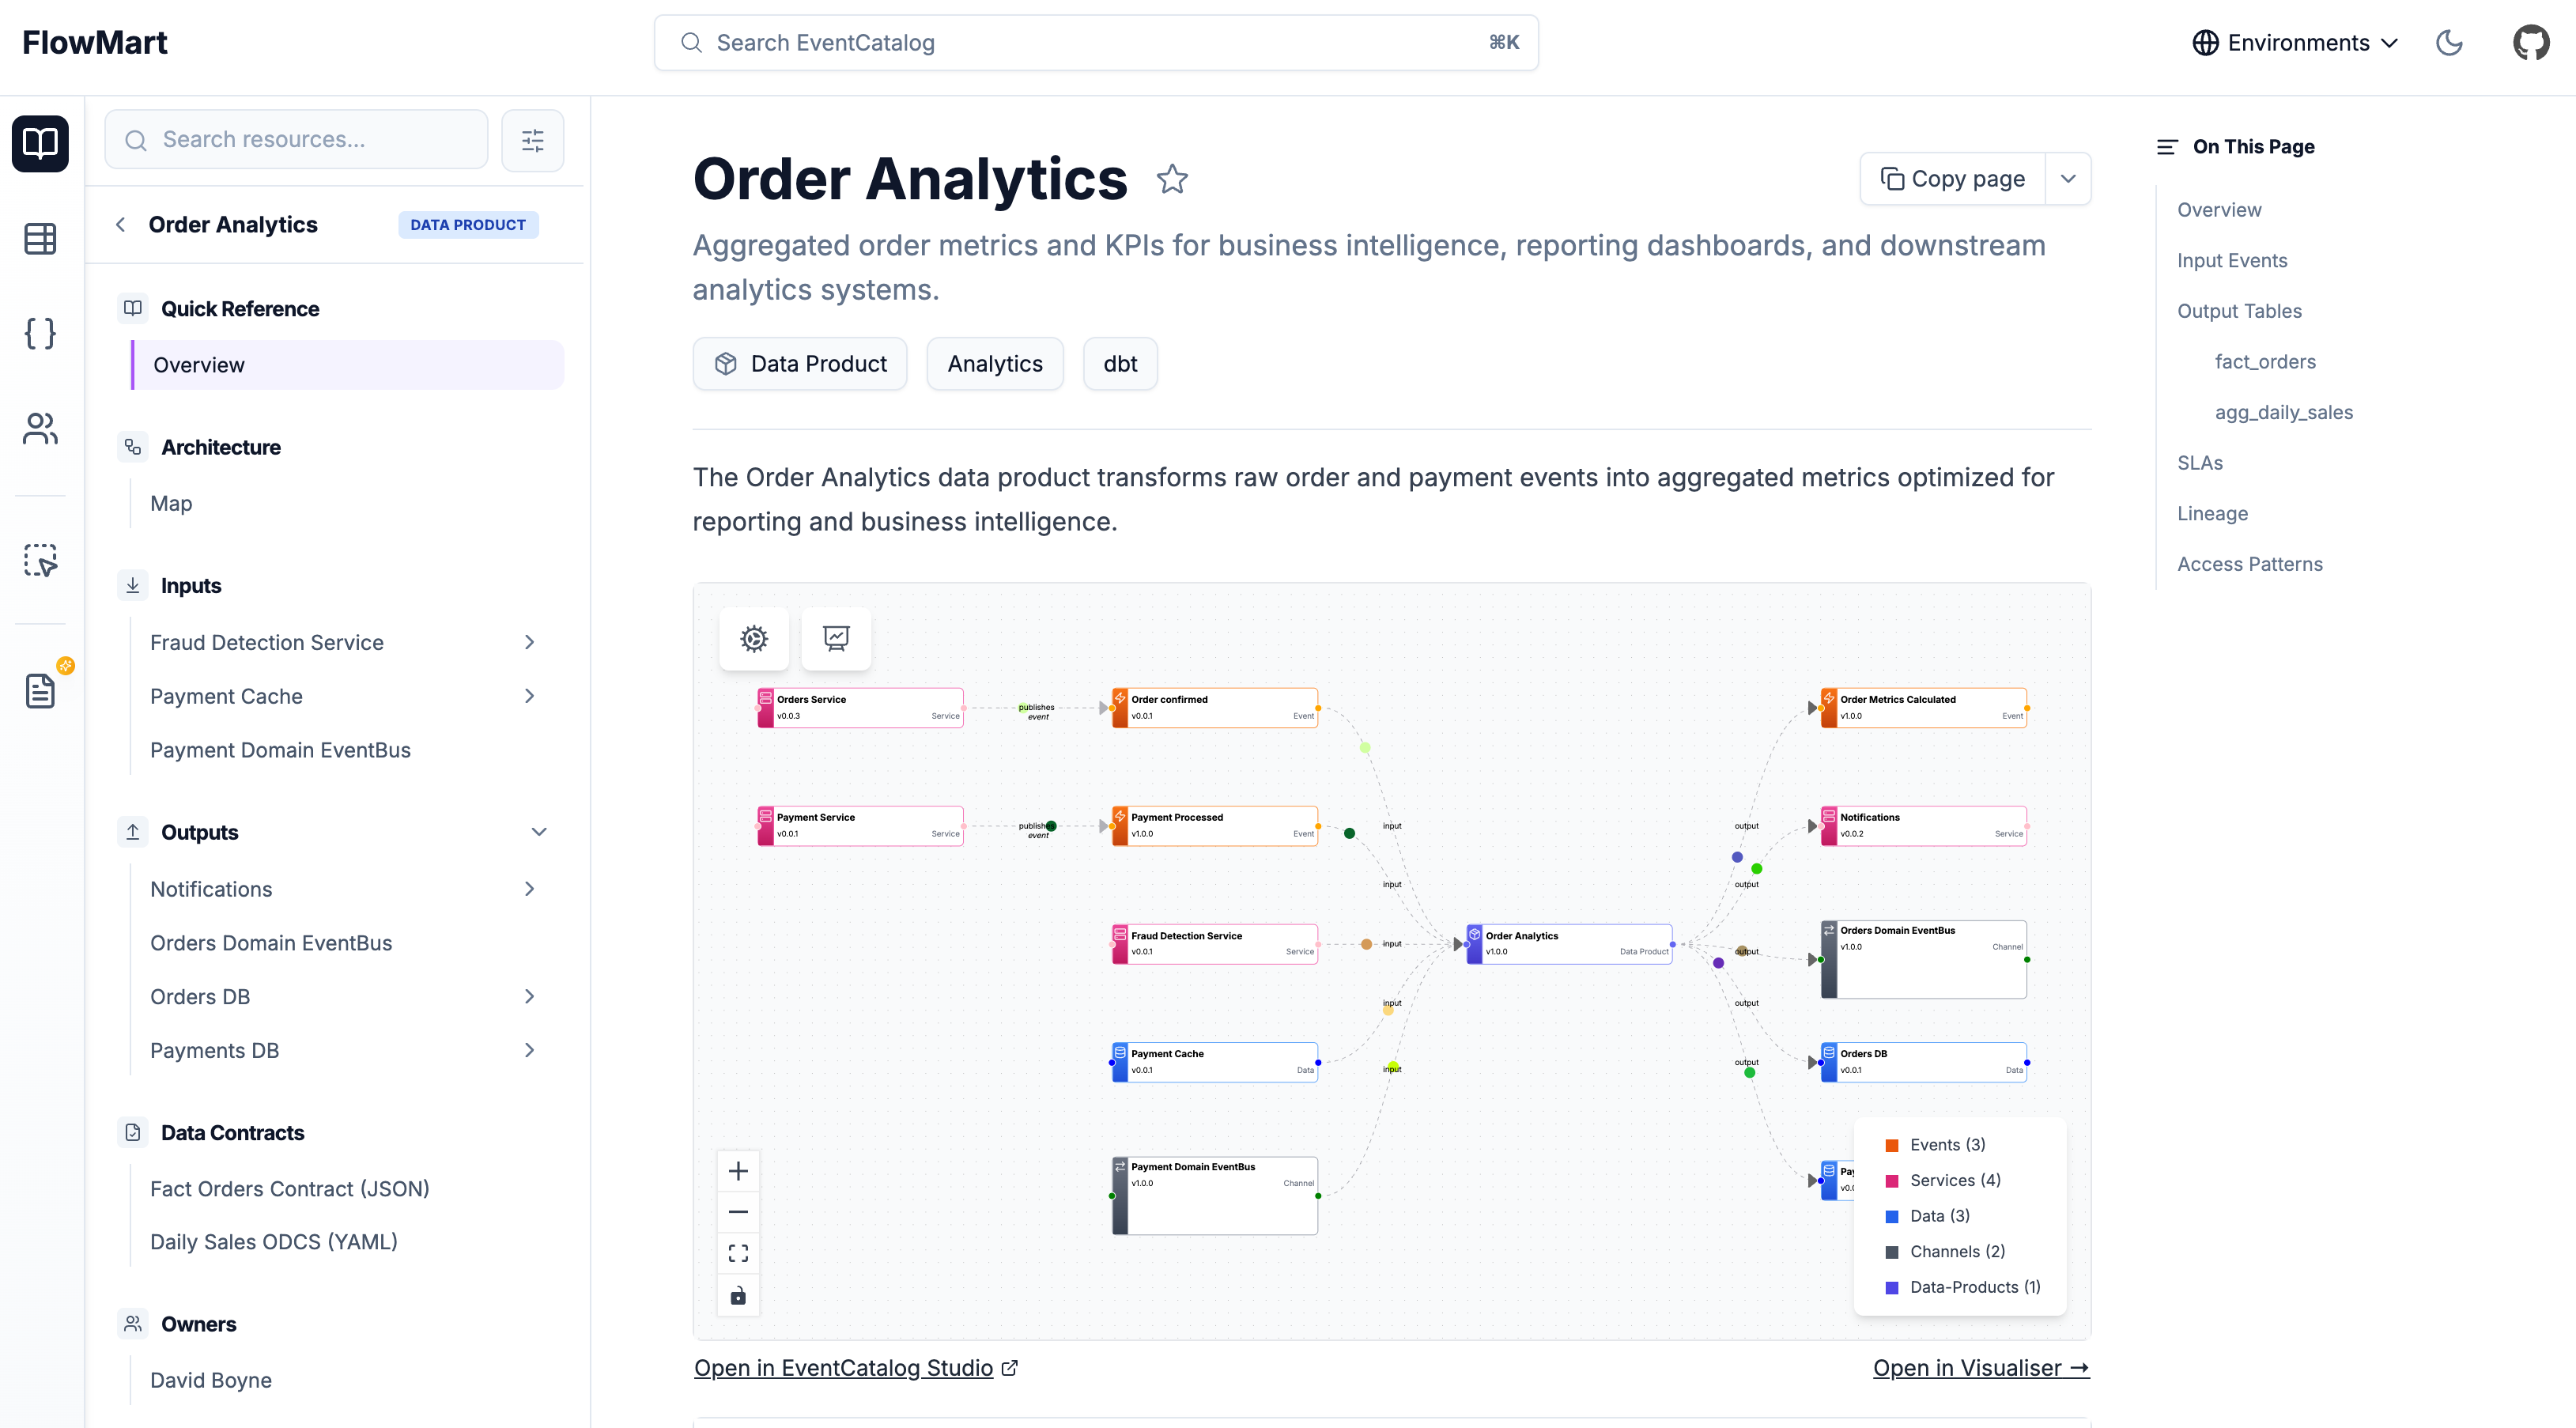Click the presentation mode icon in diagram
The image size is (2576, 1428).
pyautogui.click(x=836, y=638)
